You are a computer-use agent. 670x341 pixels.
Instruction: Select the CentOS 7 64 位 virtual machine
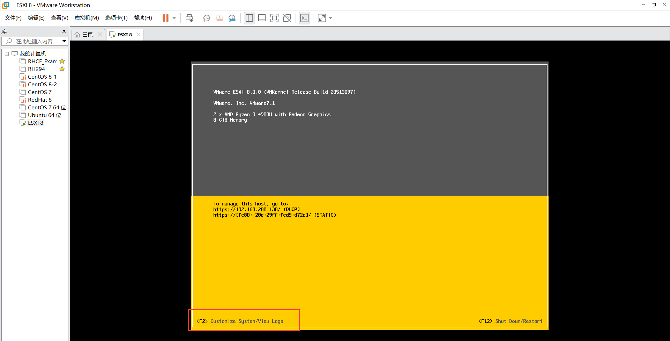click(47, 108)
